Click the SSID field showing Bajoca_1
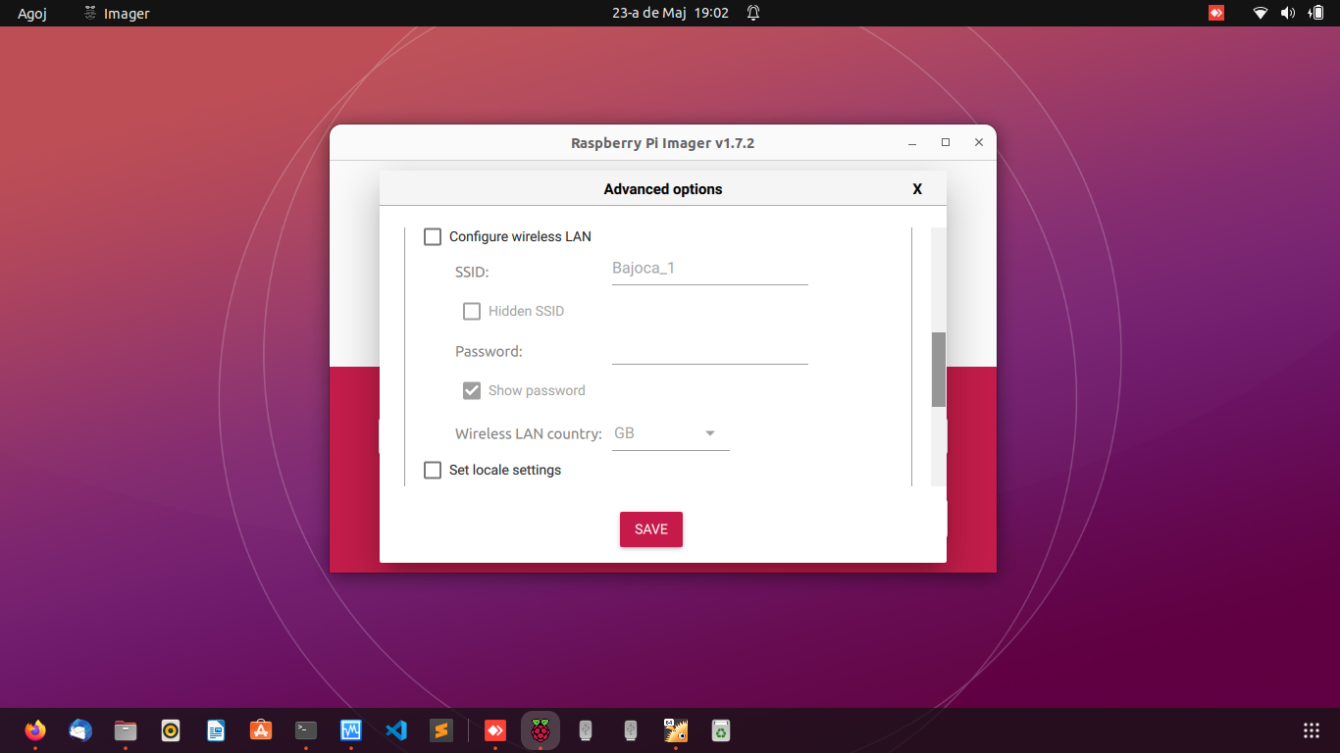Viewport: 1340px width, 753px height. pyautogui.click(x=710, y=269)
